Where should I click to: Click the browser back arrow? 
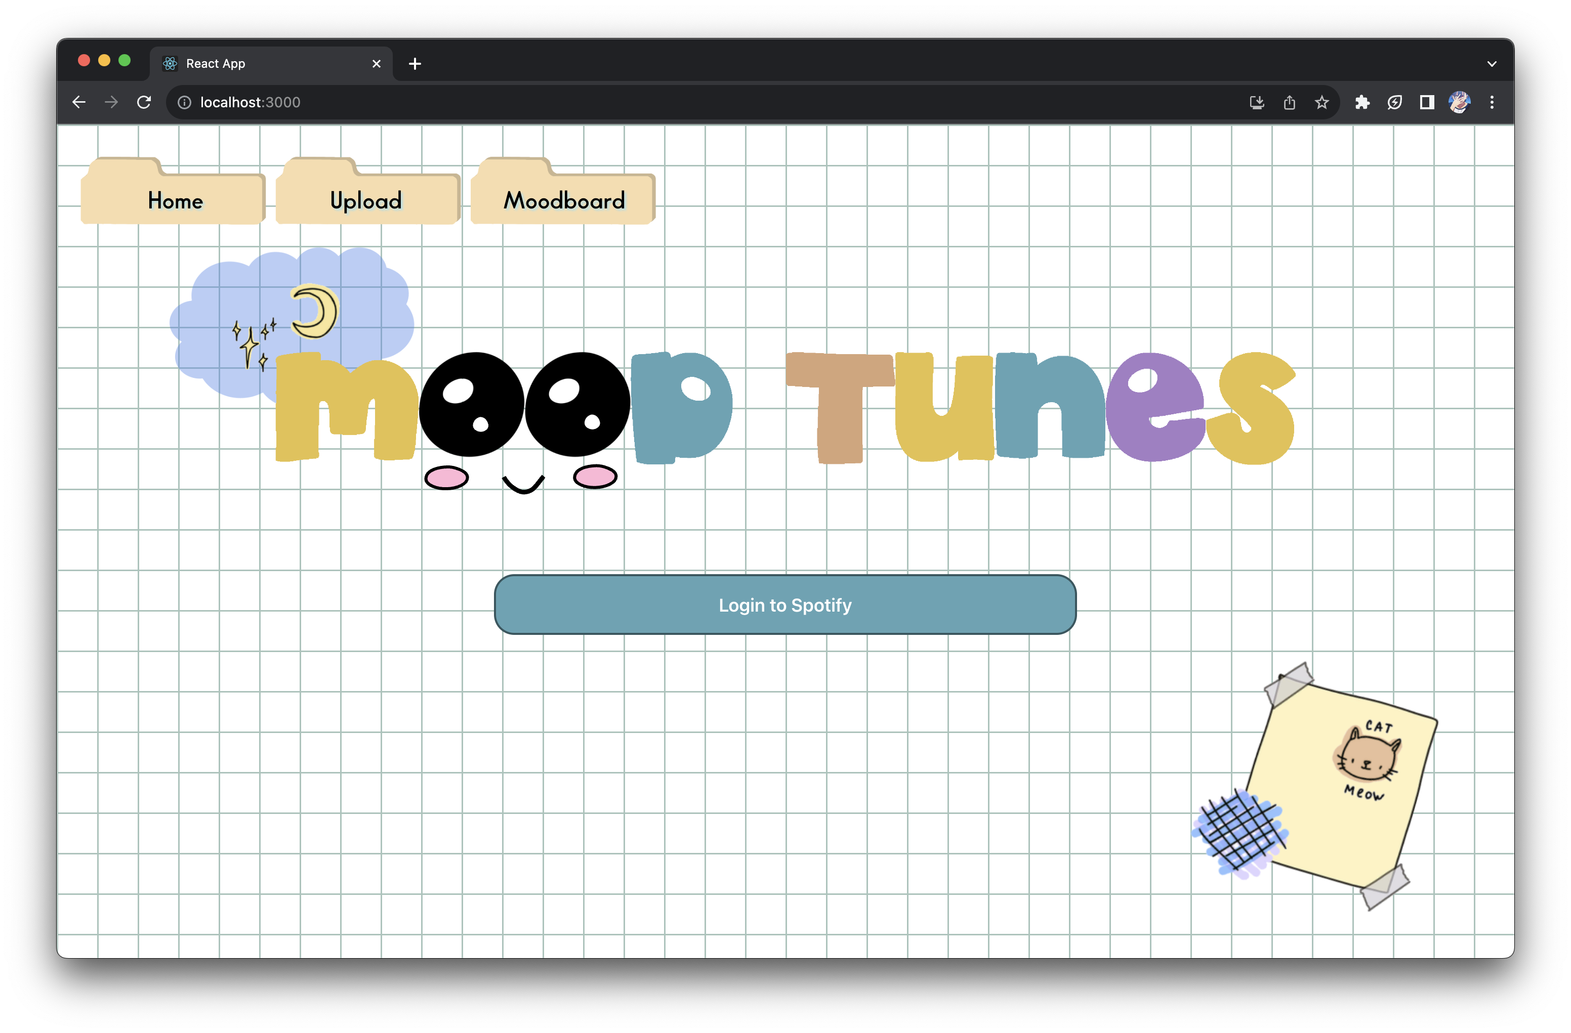coord(79,102)
